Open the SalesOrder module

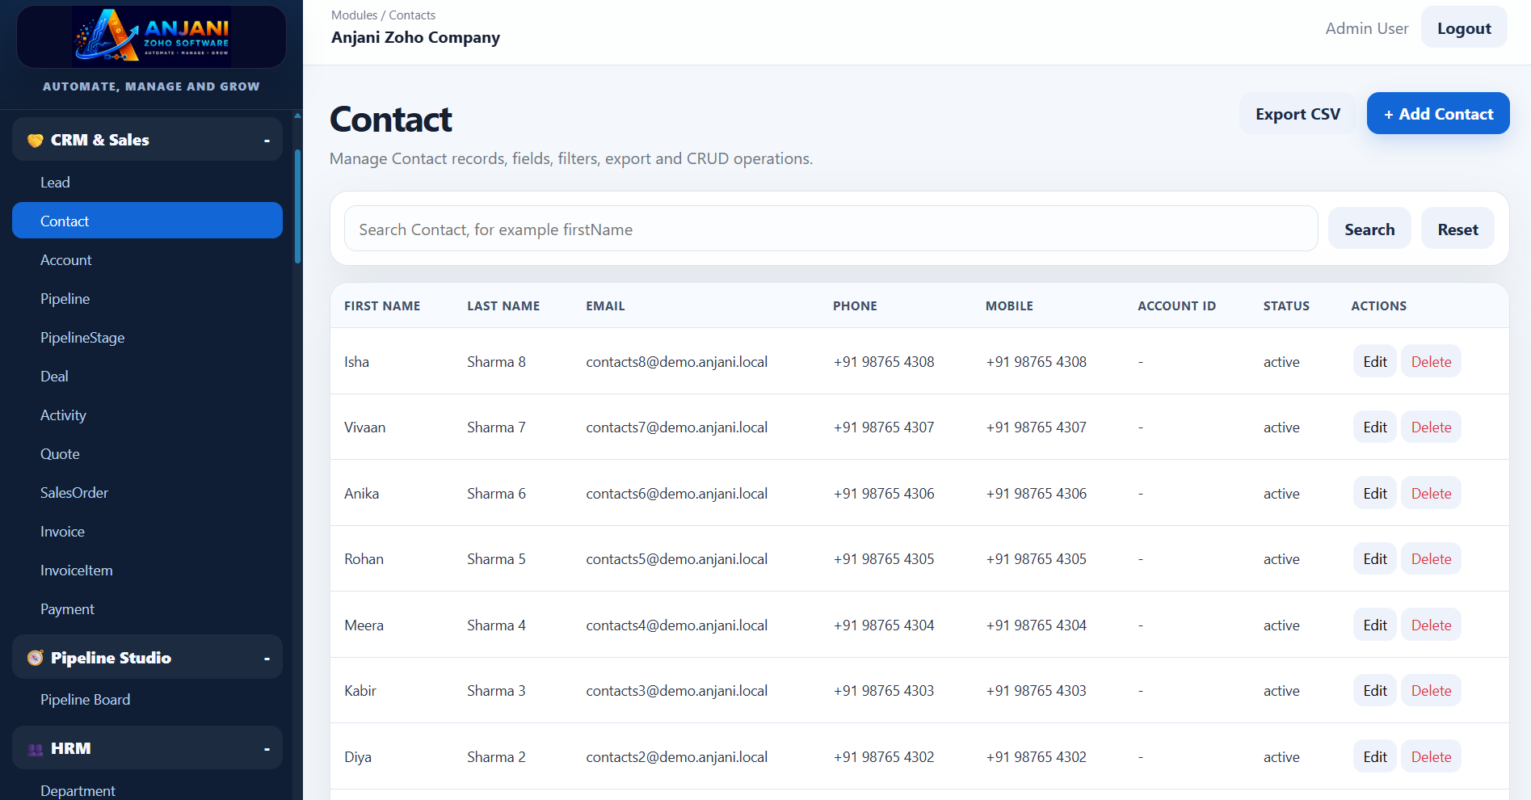pyautogui.click(x=147, y=493)
